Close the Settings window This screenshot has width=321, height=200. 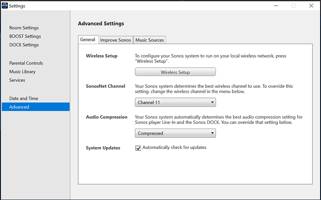[311, 6]
